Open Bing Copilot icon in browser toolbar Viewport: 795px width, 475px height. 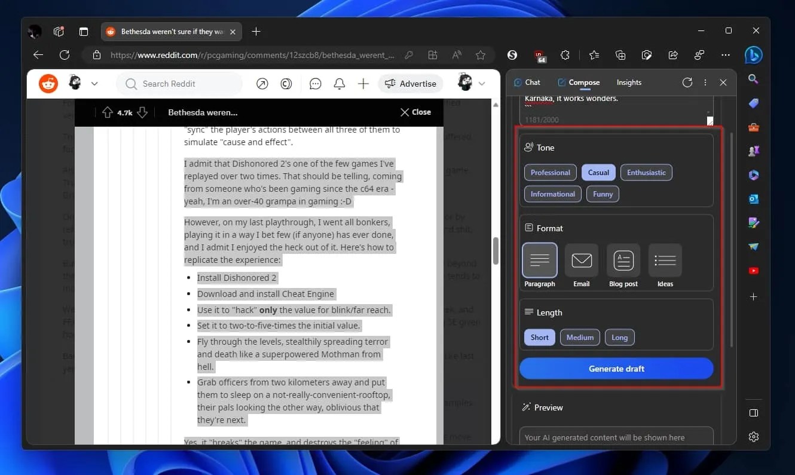click(x=753, y=54)
